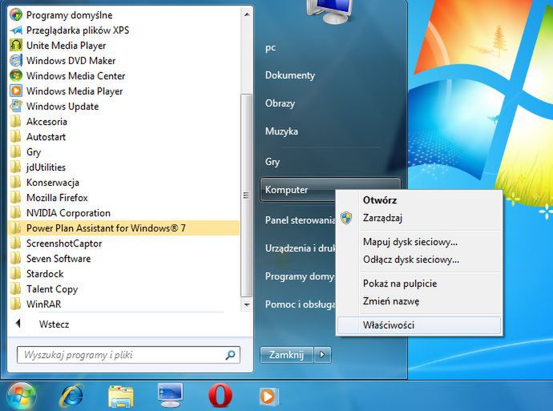553x411 pixels.
Task: Open Urządzenia i drukarki in the Start menu
Action: [300, 248]
